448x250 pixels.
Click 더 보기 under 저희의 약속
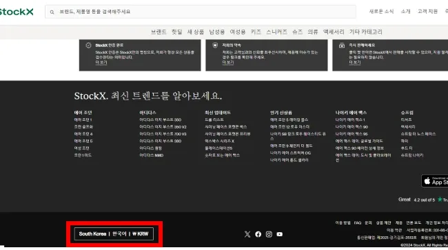pos(228,62)
